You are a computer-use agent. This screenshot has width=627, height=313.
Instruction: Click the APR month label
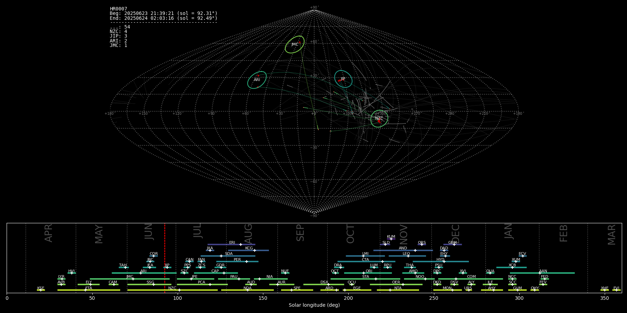(48, 233)
